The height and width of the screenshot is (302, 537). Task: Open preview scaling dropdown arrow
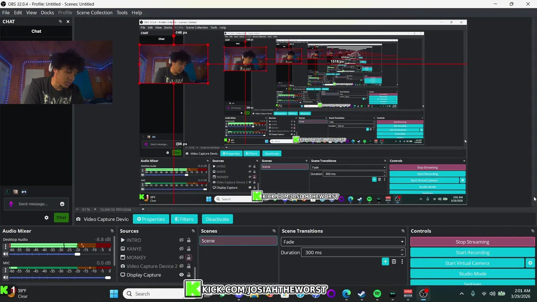point(143,209)
